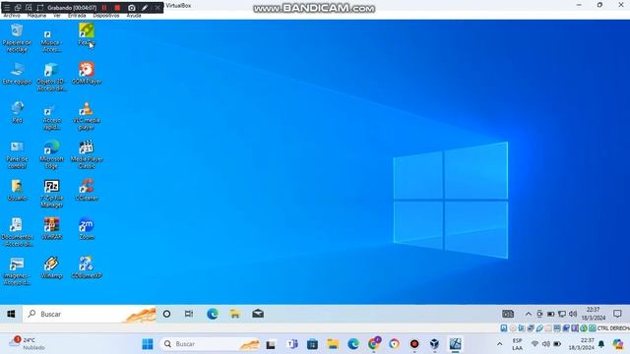Screen dimensions: 630x354
Task: Open the guest touch keyboard tray icon
Action: click(508, 314)
